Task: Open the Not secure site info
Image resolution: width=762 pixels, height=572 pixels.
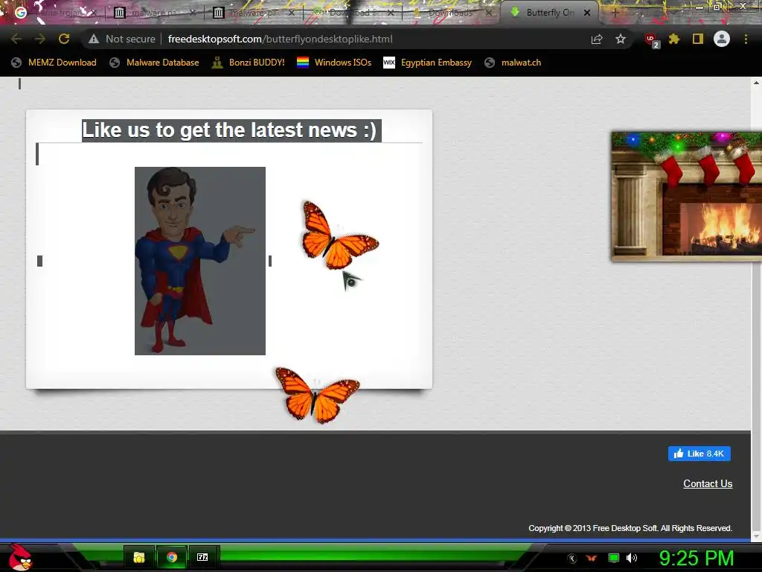Action: (122, 39)
